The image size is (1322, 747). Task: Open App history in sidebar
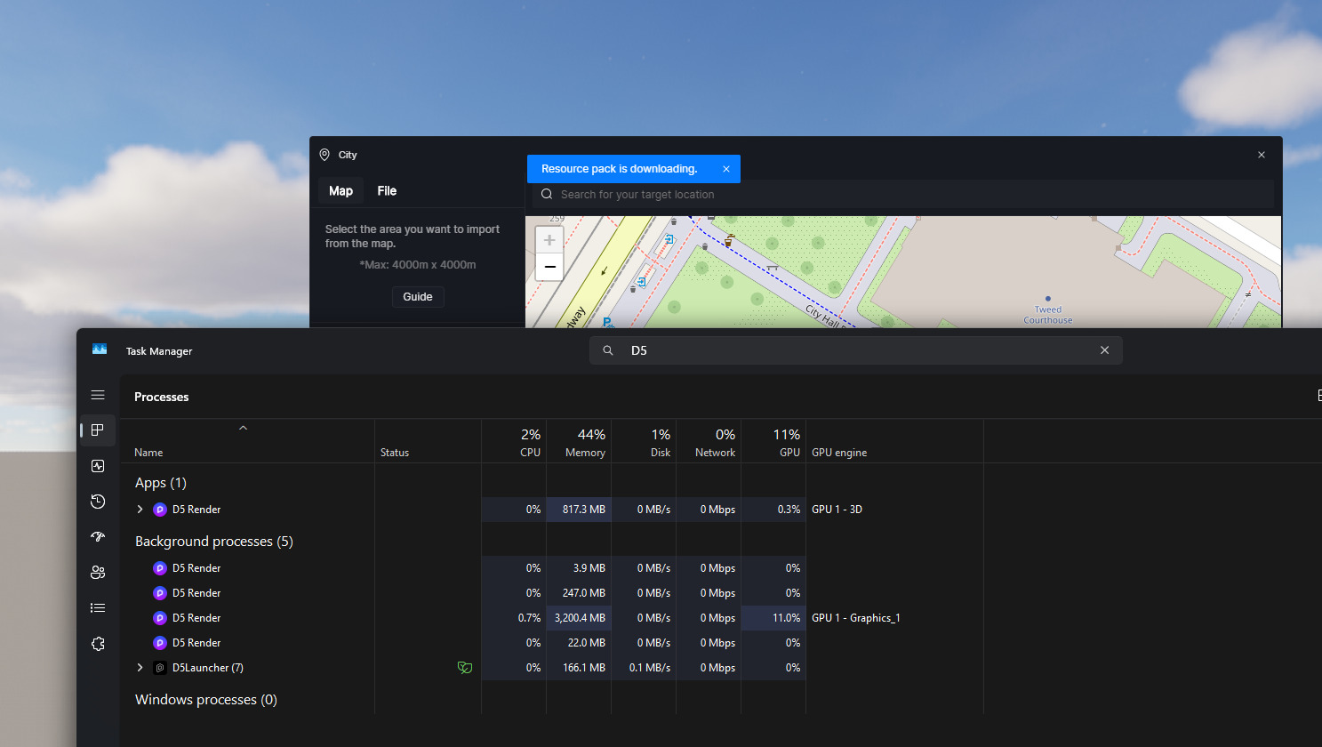(98, 502)
